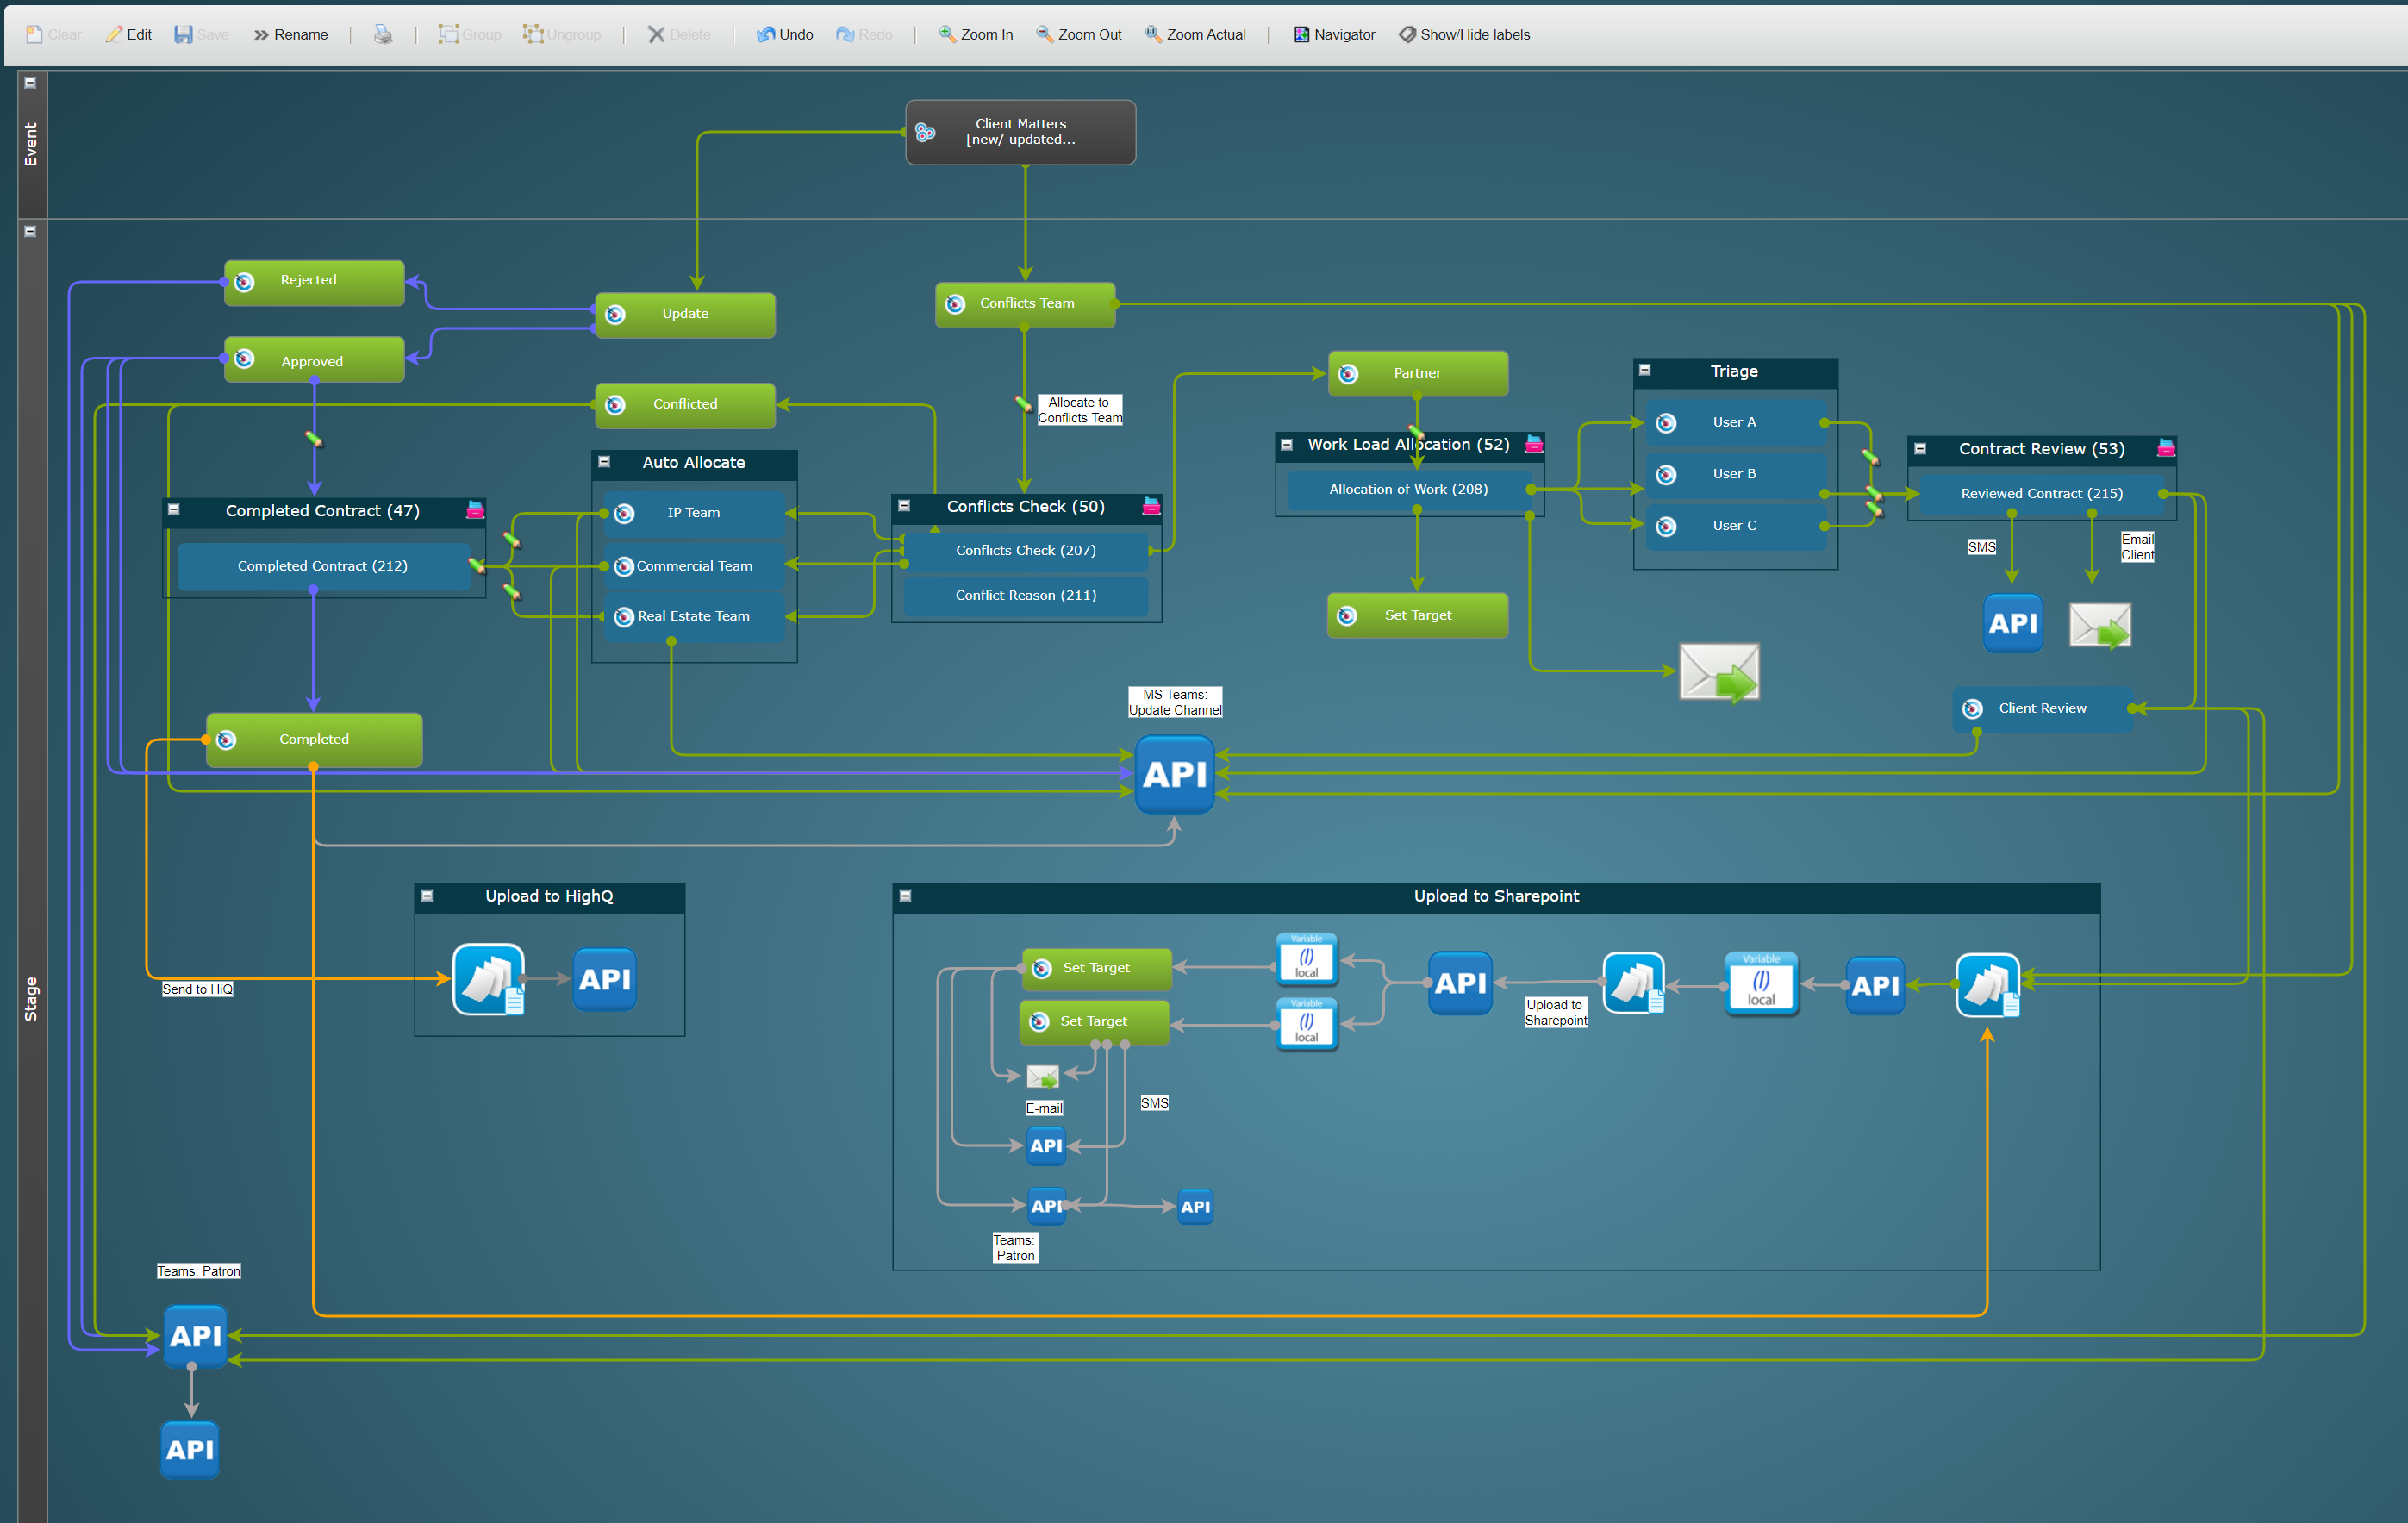Select the User B triage node
Screen dimensions: 2408x1523
point(1735,475)
